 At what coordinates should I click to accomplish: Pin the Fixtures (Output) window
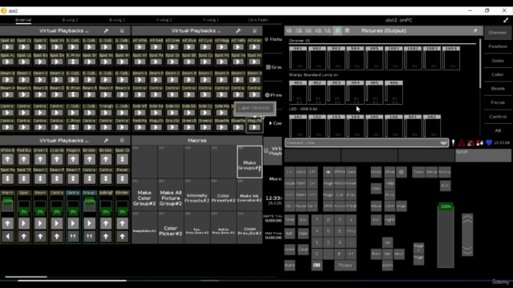(475, 30)
